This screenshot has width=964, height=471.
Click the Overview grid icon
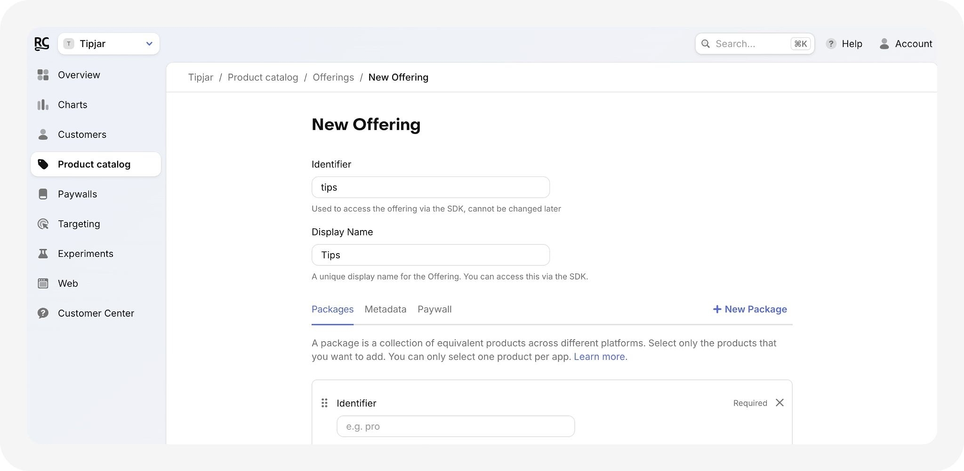43,75
